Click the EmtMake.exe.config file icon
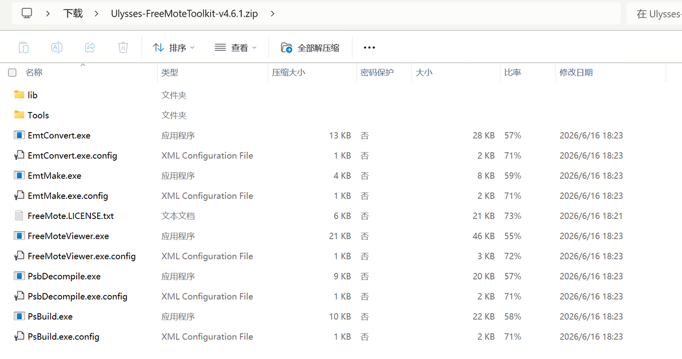The image size is (682, 359). click(x=19, y=196)
